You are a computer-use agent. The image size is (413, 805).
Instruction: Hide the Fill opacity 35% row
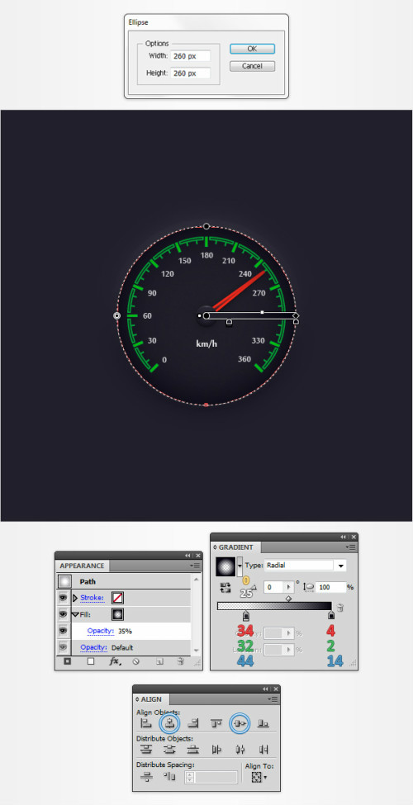(x=64, y=631)
